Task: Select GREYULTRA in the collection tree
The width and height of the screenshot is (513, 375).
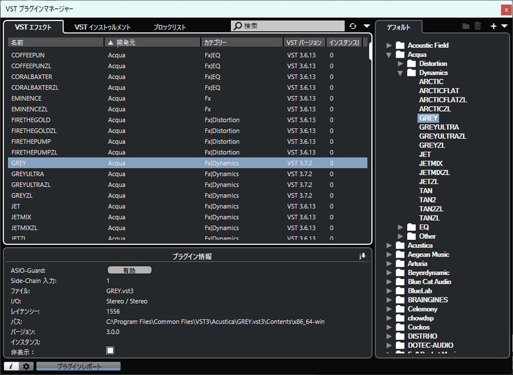Action: click(439, 127)
